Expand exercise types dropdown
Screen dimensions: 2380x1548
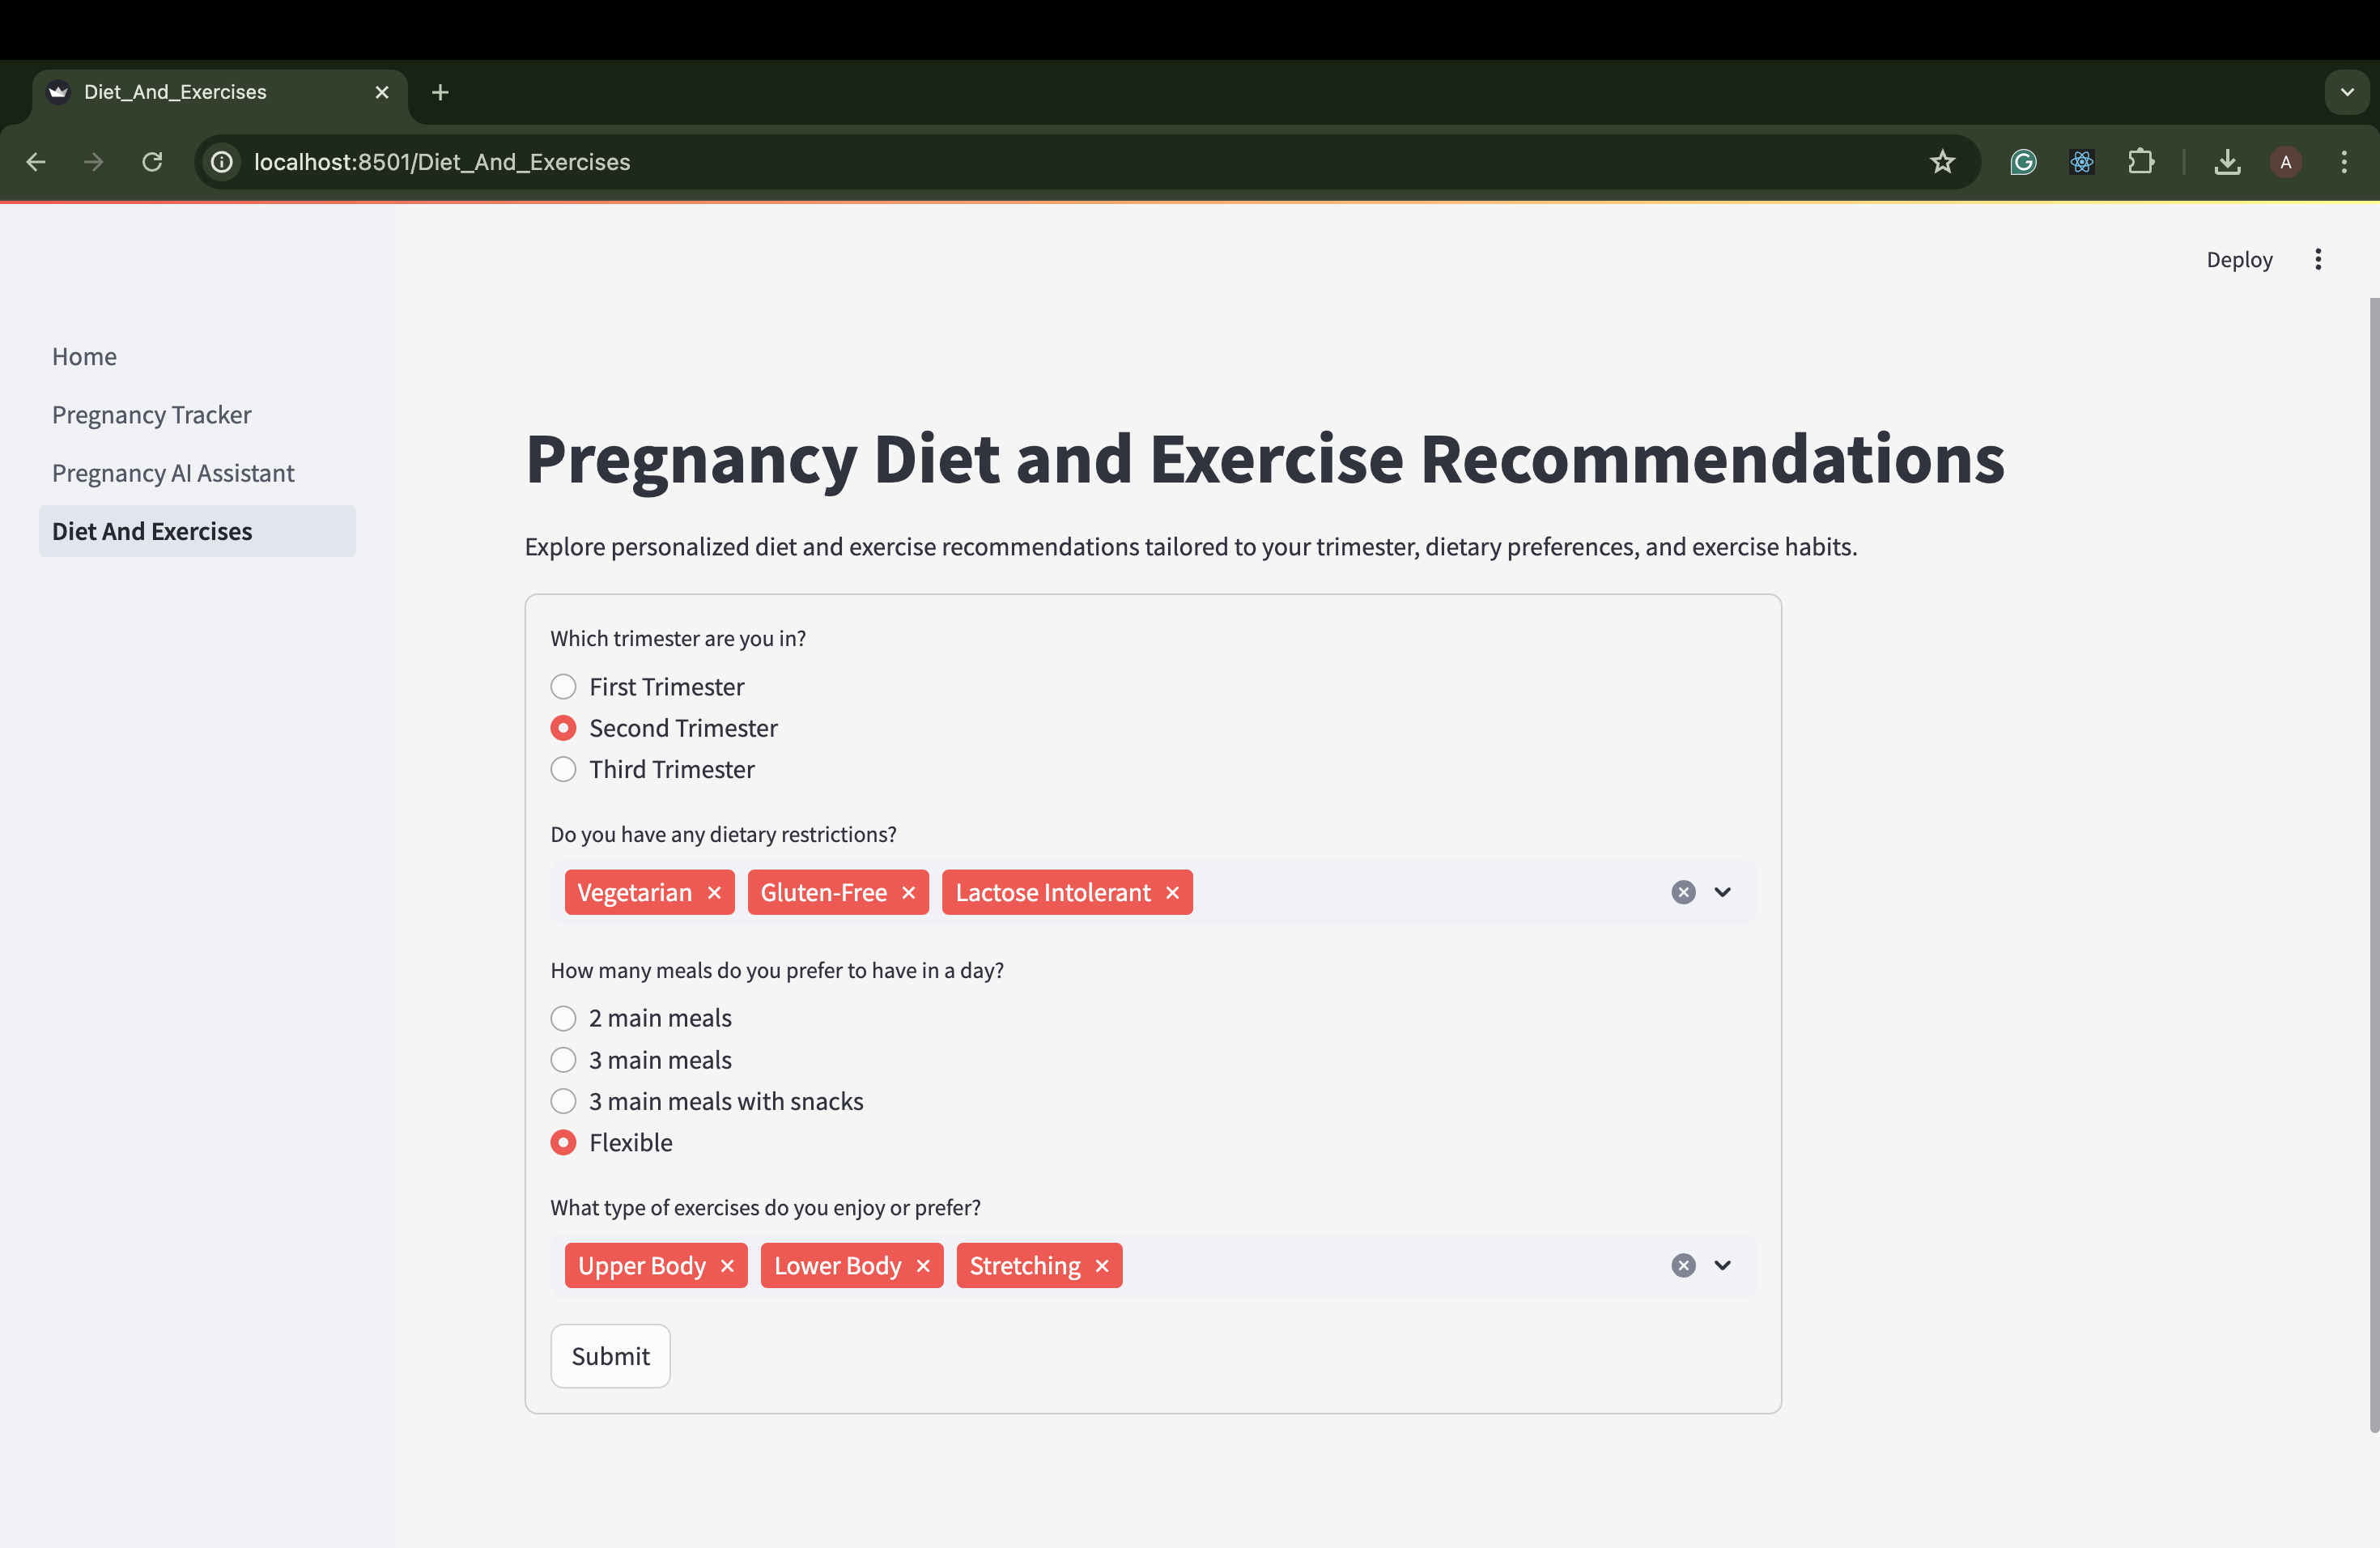tap(1722, 1265)
